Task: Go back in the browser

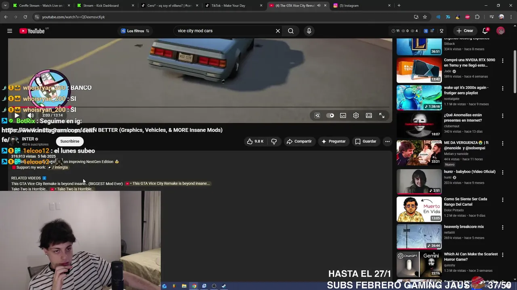Action: tap(6, 17)
